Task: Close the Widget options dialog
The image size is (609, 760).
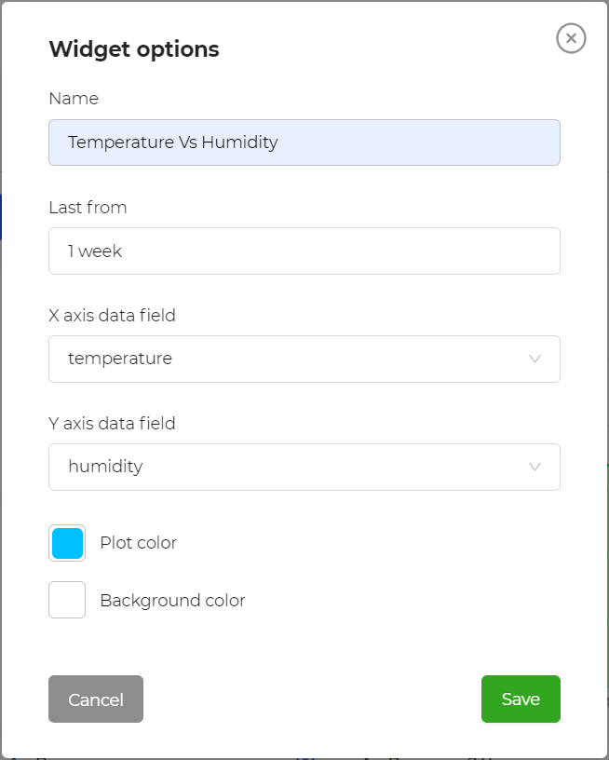Action: pos(571,38)
